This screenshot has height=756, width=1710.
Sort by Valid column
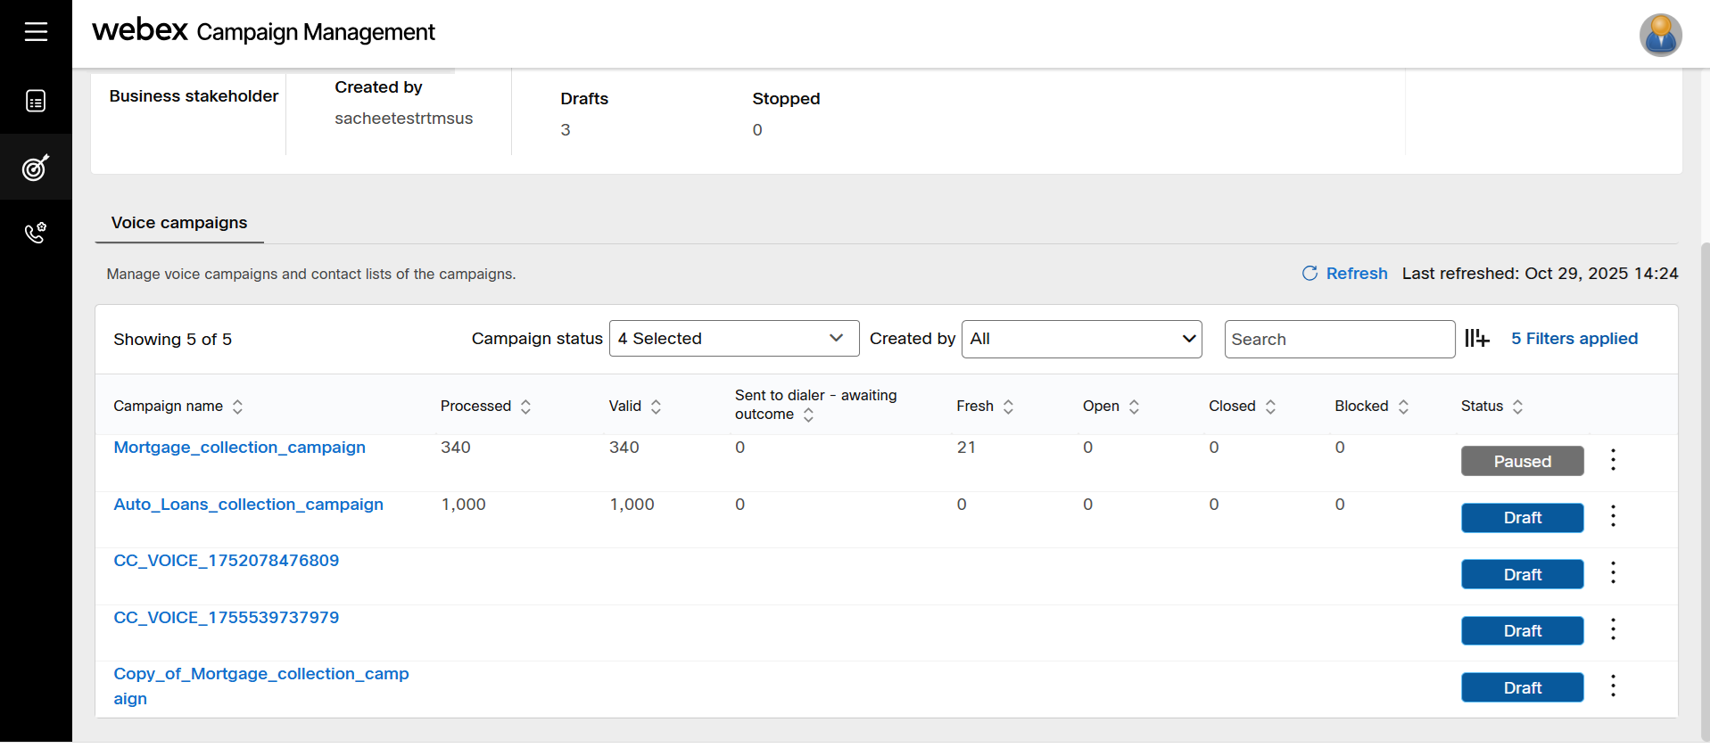pos(656,407)
